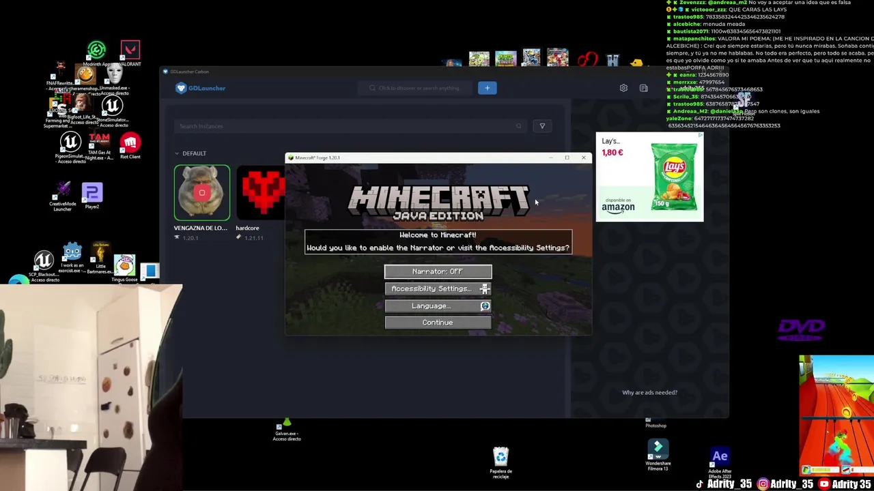Image resolution: width=874 pixels, height=491 pixels.
Task: Open the blue H logo desktop icon
Action: click(x=612, y=60)
